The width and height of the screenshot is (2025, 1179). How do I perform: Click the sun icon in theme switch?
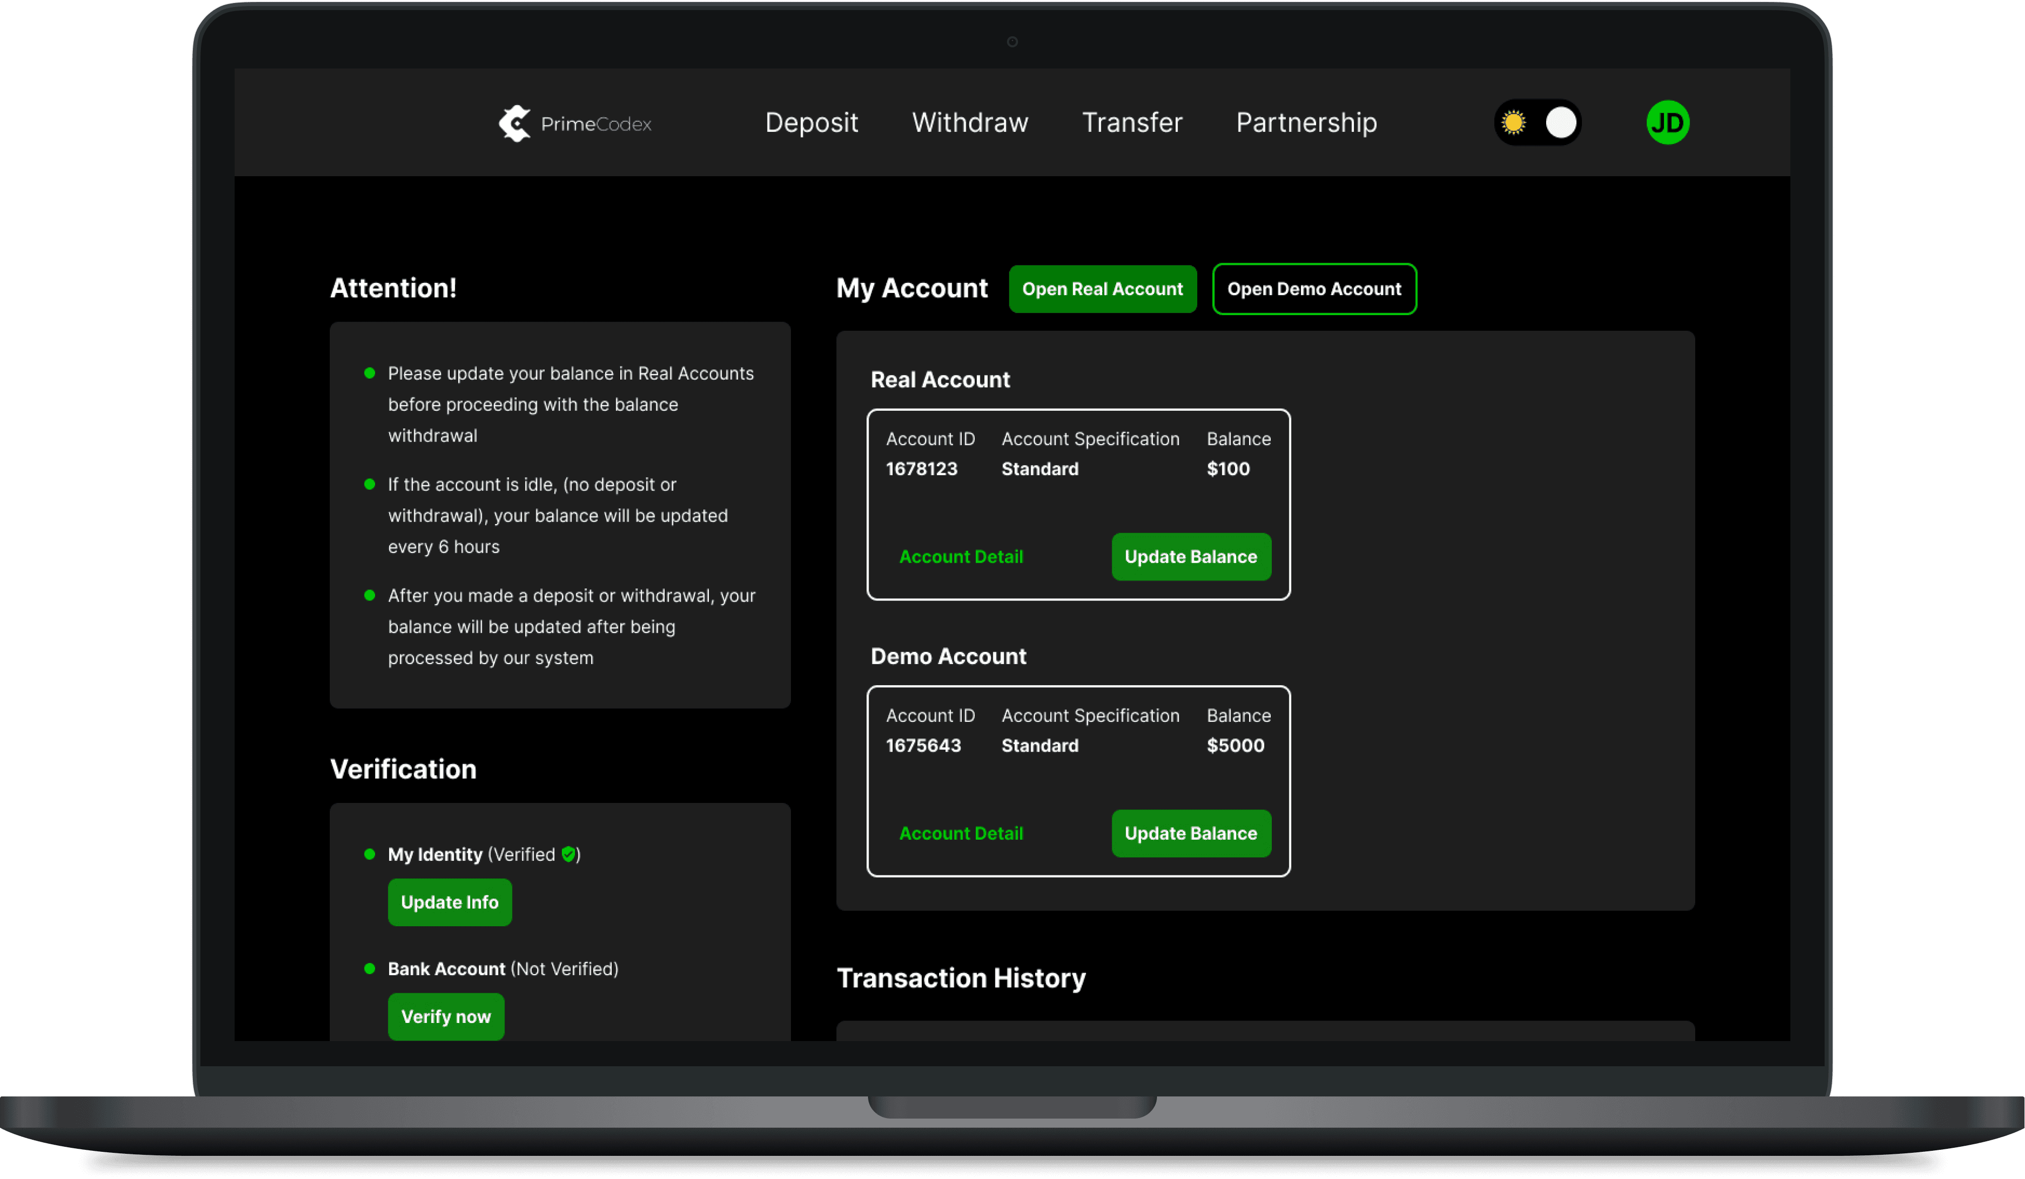1513,123
